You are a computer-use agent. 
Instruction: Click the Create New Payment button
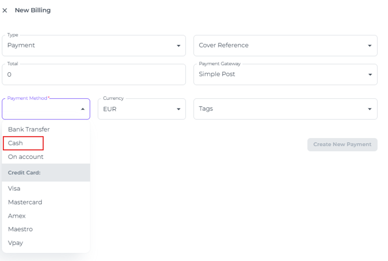point(342,144)
